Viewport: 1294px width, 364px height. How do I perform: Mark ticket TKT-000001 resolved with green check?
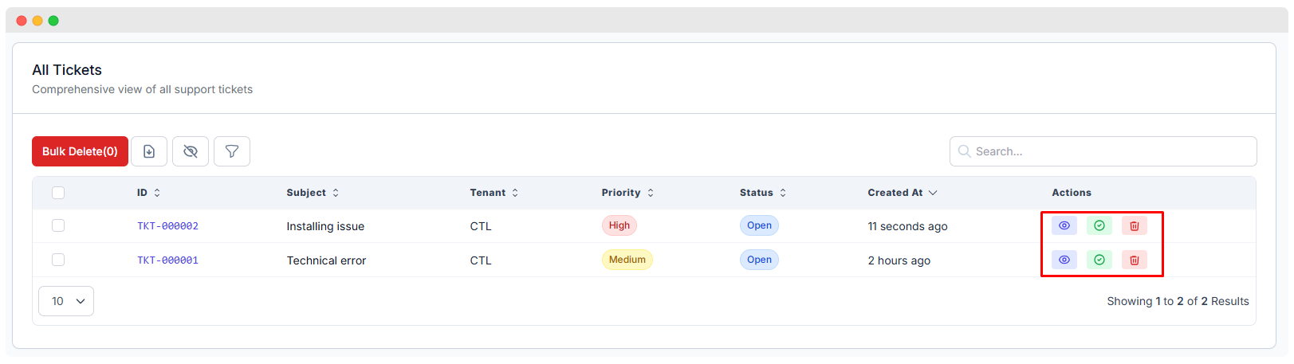[x=1099, y=260]
